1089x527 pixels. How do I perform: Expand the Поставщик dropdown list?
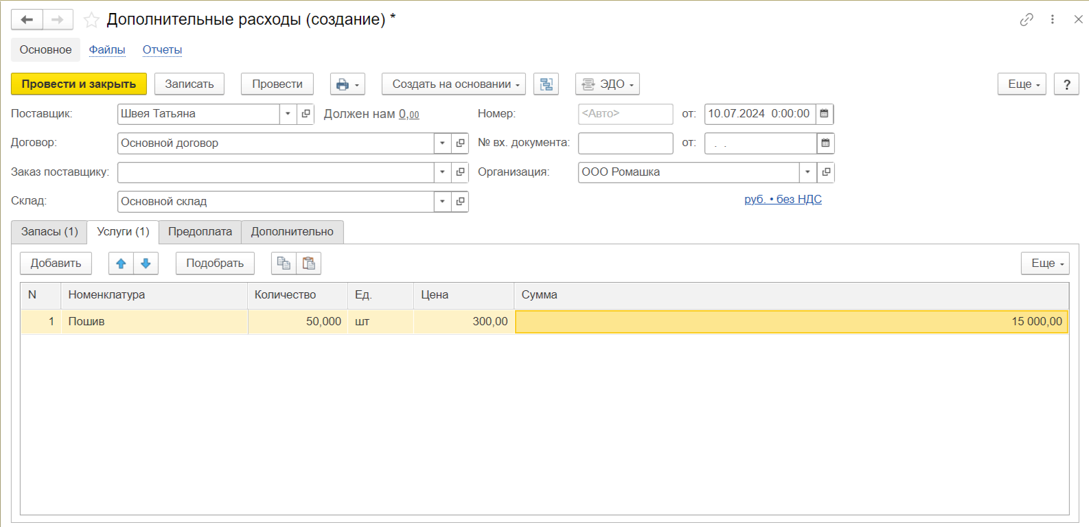click(288, 114)
